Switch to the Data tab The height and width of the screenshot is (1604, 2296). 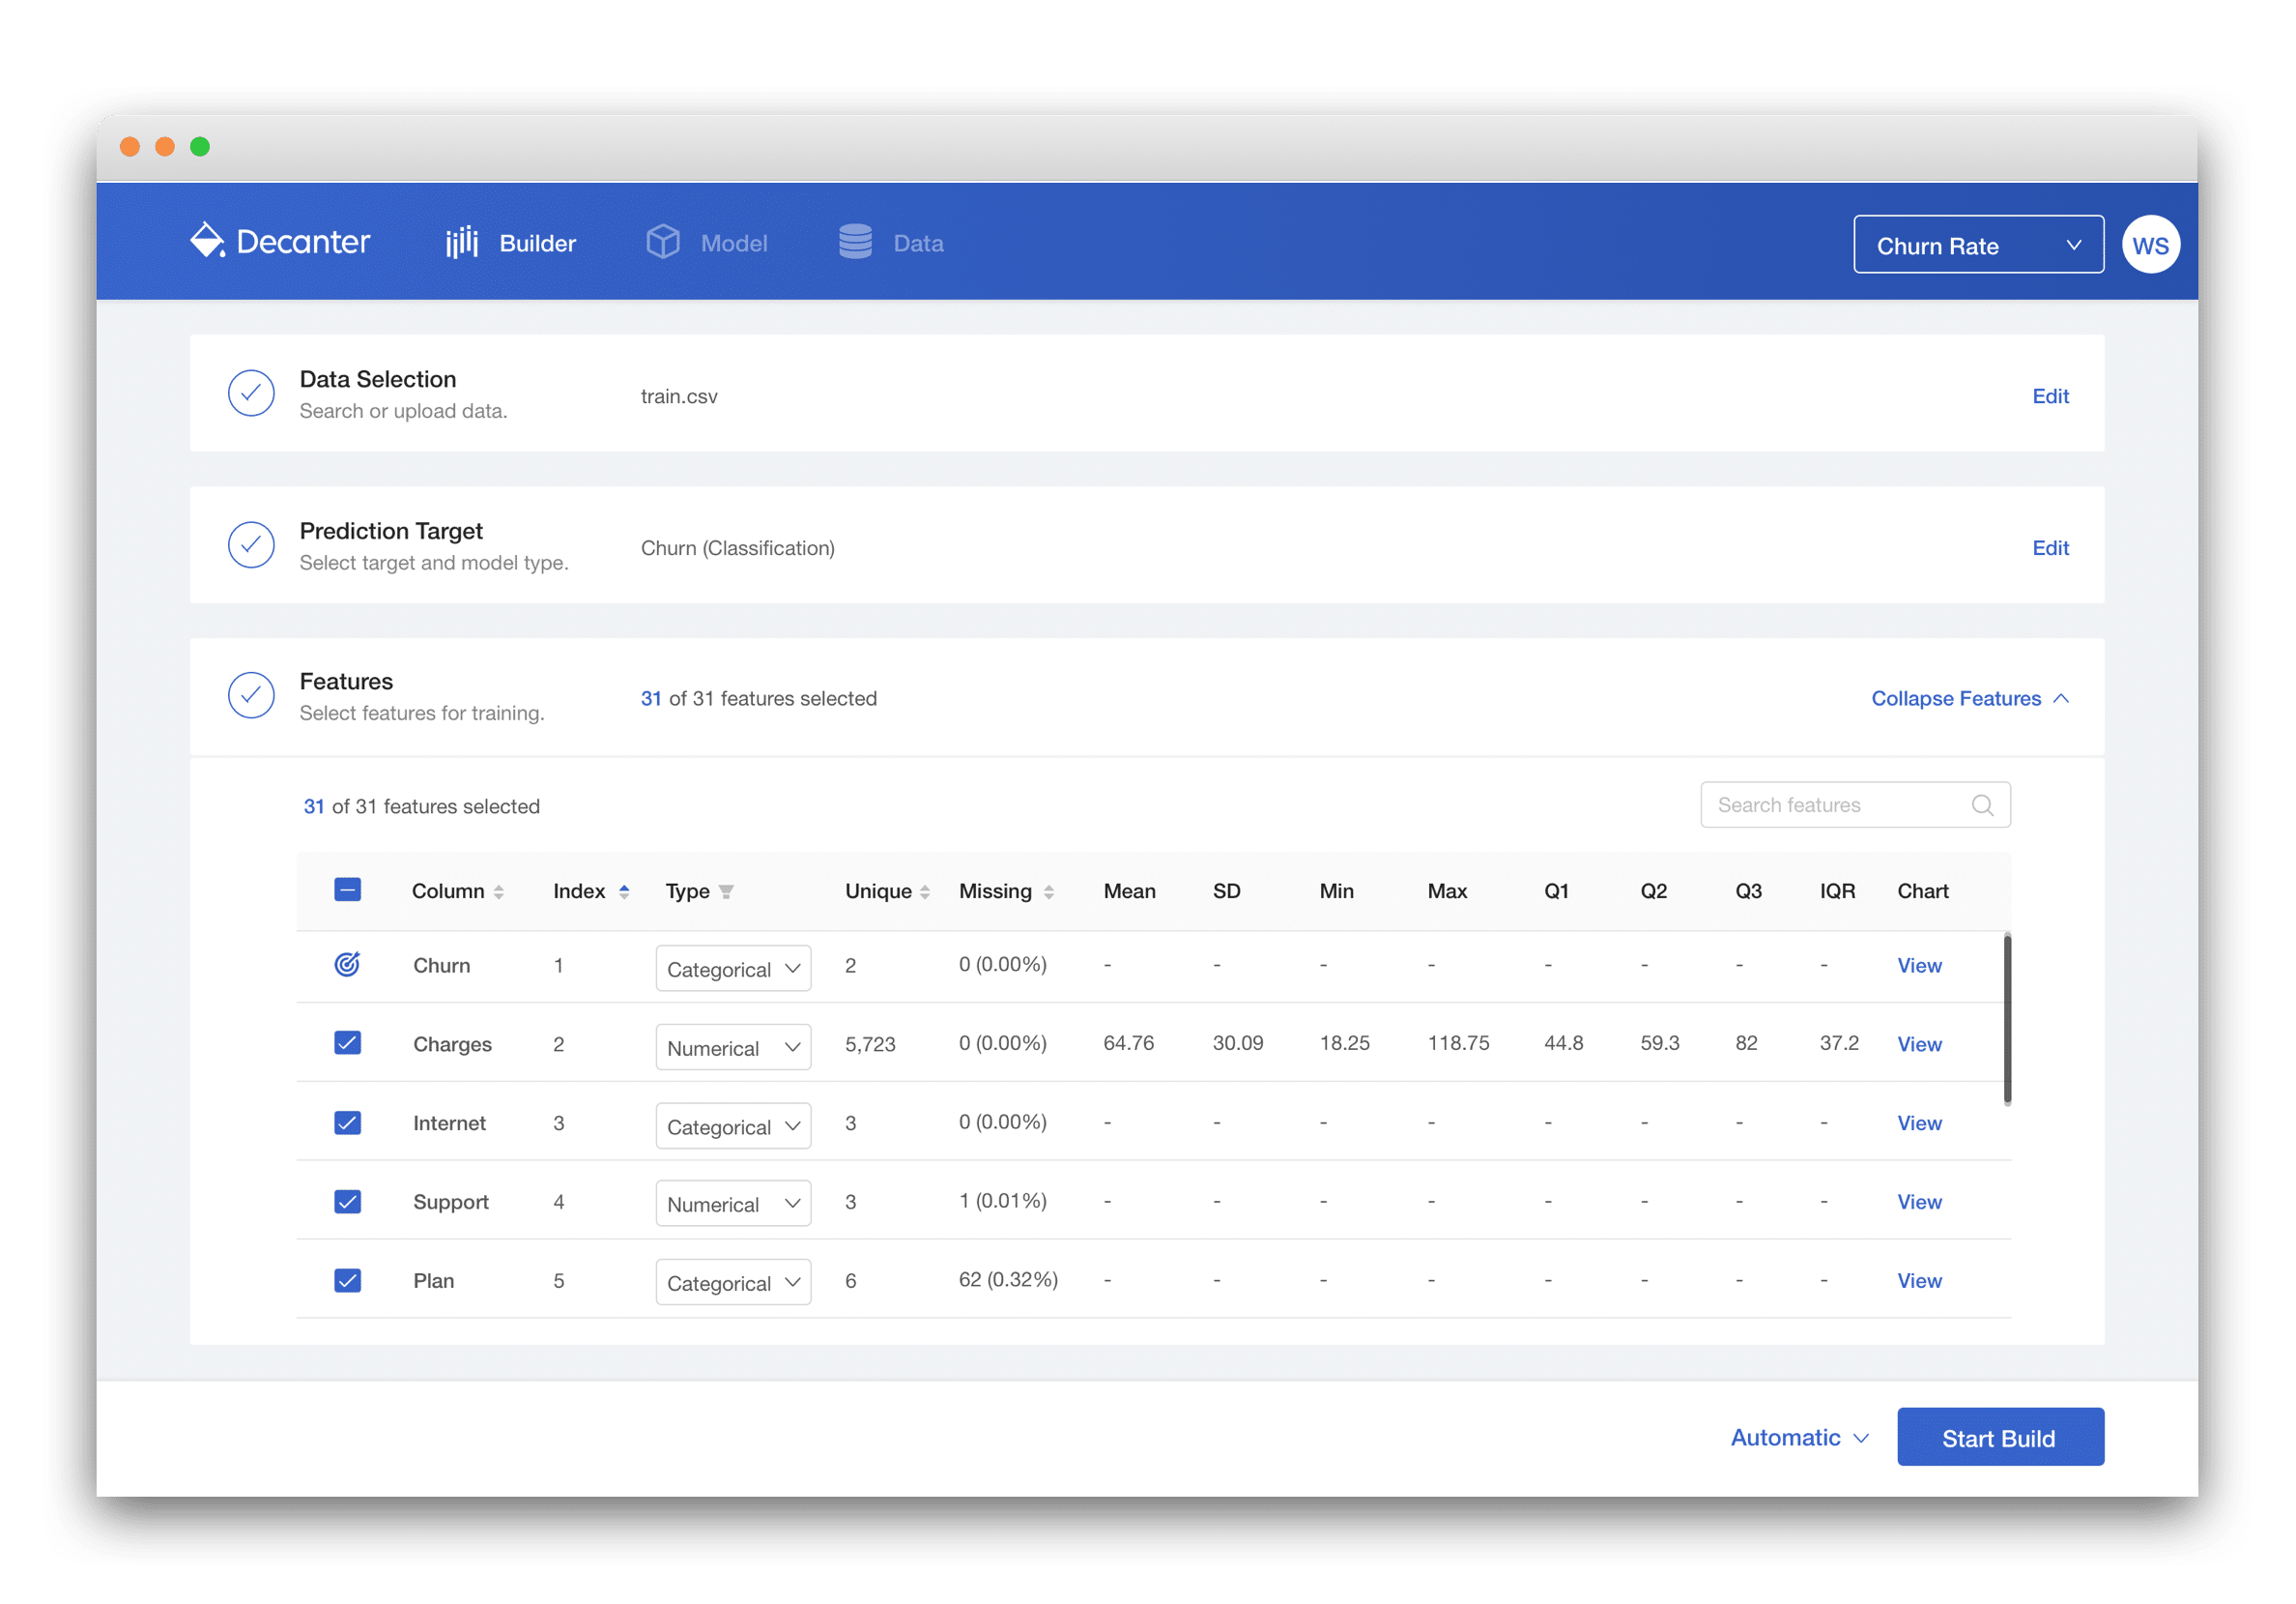point(890,243)
